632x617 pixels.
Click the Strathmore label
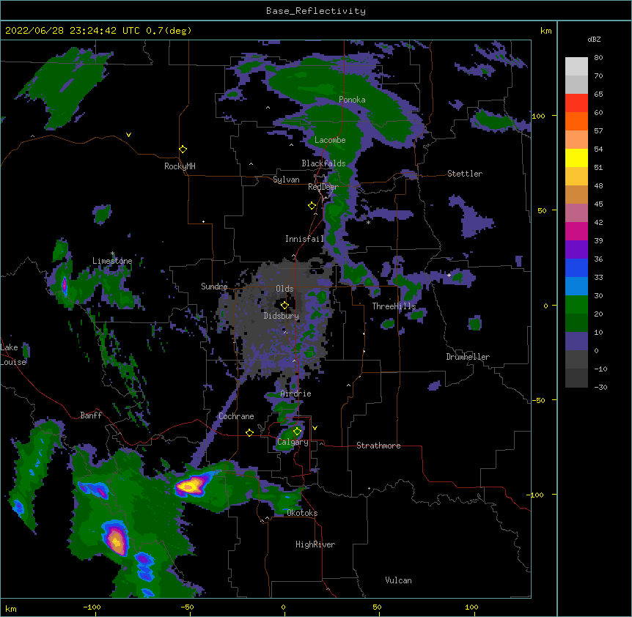378,446
